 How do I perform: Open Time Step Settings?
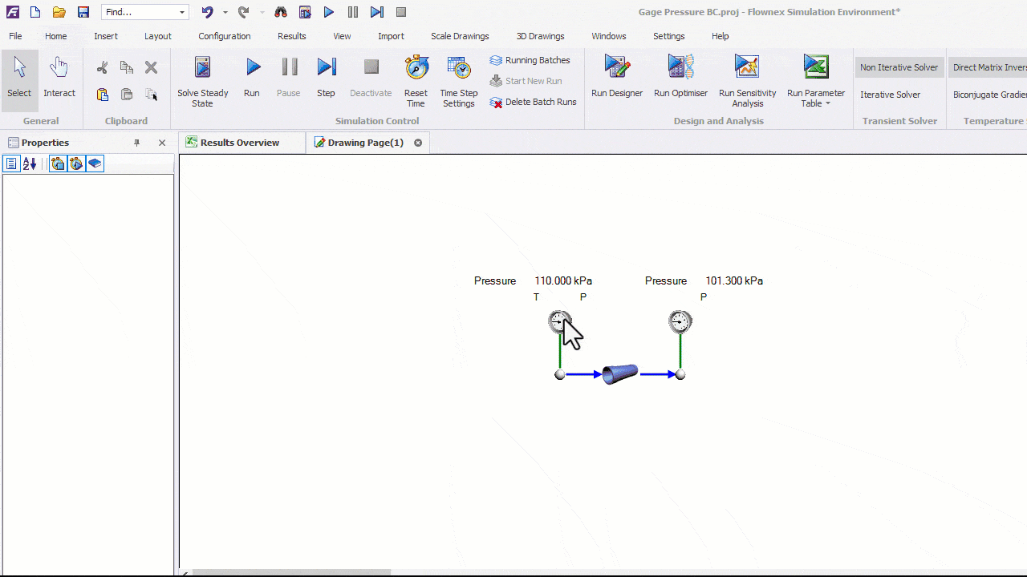coord(458,69)
